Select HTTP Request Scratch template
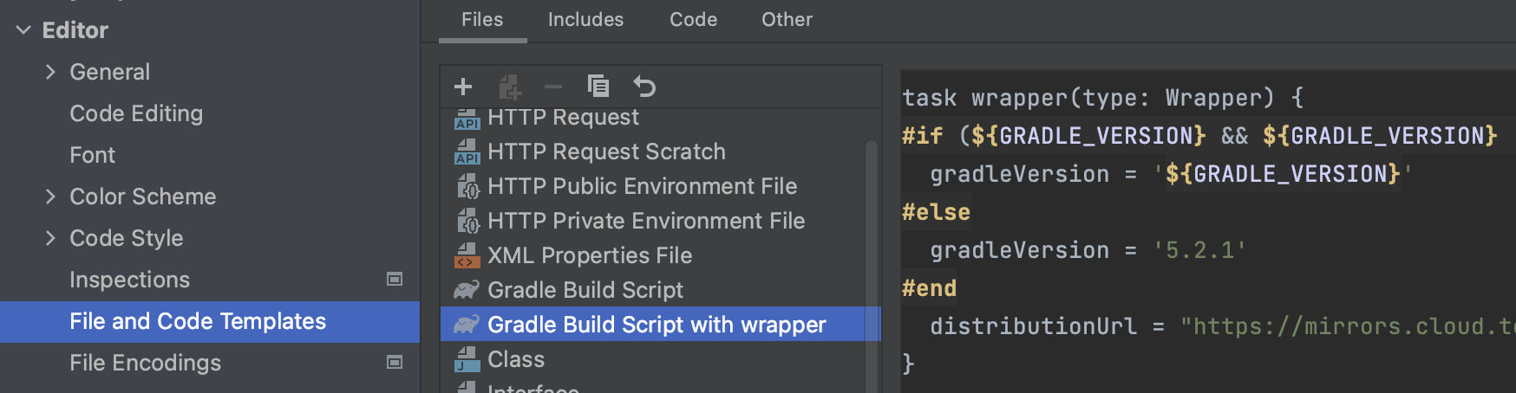The image size is (1516, 393). [605, 151]
